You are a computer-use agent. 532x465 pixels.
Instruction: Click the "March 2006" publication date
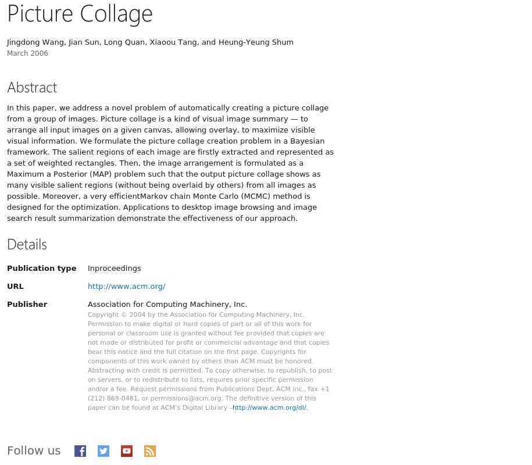pos(27,53)
